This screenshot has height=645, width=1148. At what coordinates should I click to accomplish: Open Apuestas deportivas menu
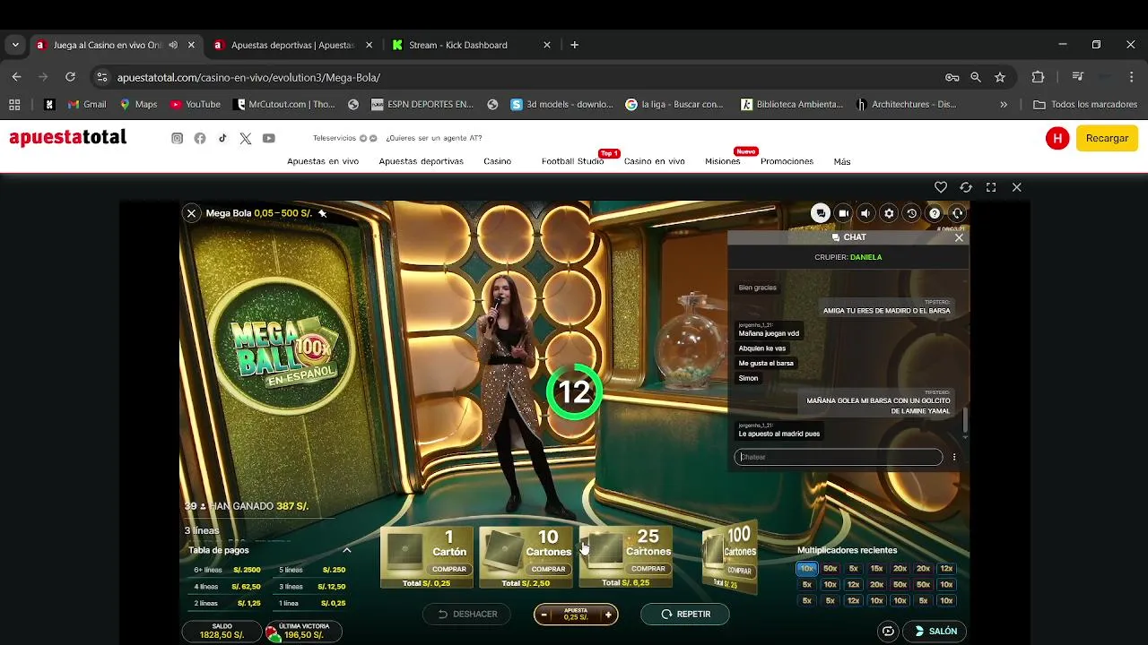tap(421, 161)
